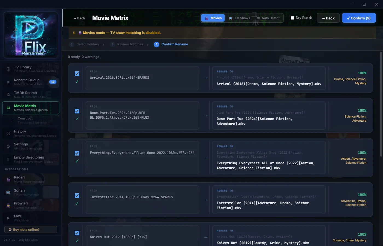This screenshot has height=246, width=383.
Task: Click the TV Library sidebar icon
Action: tap(8, 69)
